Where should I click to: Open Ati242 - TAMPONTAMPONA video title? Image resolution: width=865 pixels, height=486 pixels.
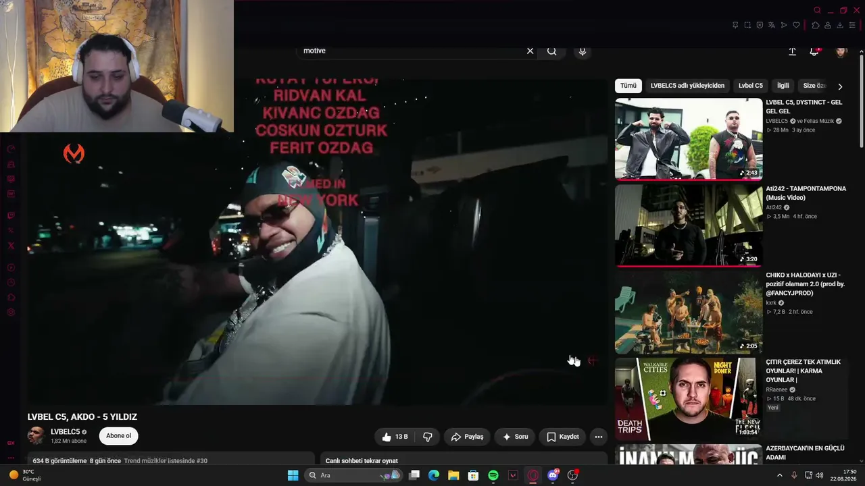click(x=806, y=193)
